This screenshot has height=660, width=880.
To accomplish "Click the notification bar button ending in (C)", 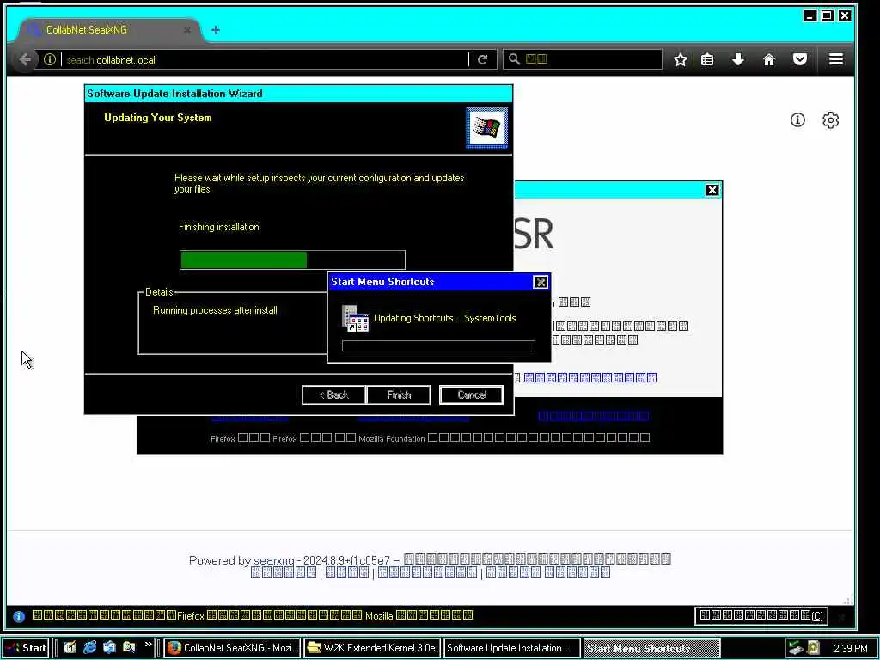I will [761, 615].
